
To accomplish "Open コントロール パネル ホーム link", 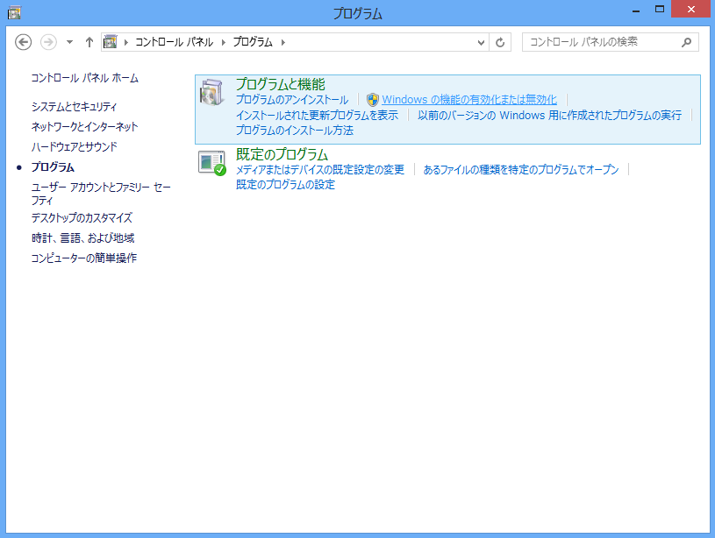I will pos(85,78).
